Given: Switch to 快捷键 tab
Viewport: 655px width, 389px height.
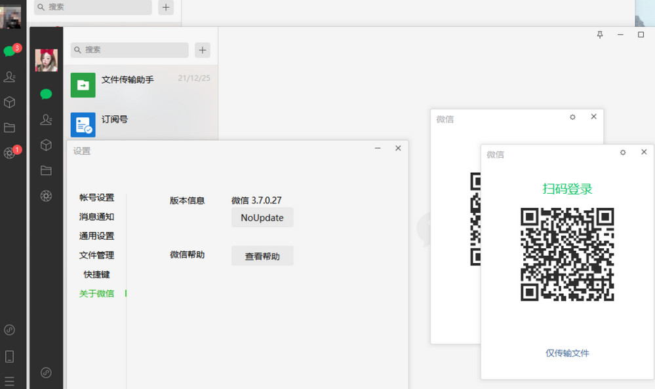Looking at the screenshot, I should pos(96,274).
